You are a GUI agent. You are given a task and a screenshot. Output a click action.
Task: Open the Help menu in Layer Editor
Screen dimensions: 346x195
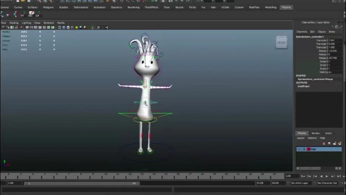pyautogui.click(x=322, y=138)
